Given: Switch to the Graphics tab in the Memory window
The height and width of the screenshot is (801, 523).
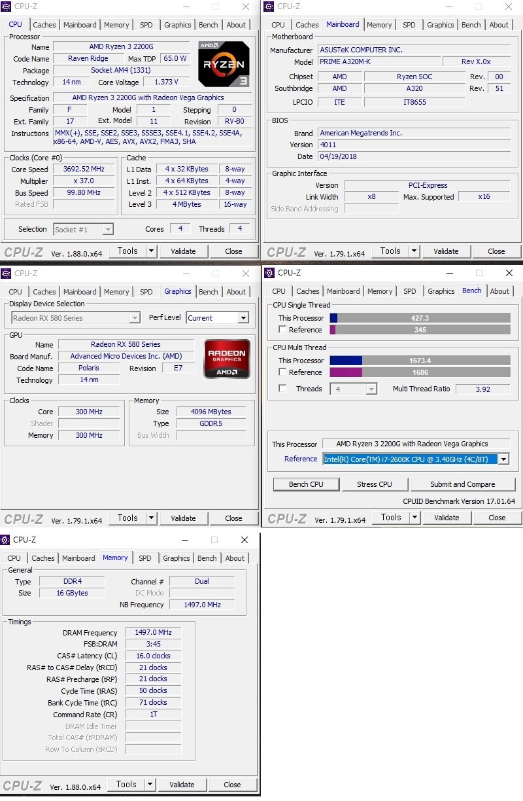Looking at the screenshot, I should click(177, 558).
